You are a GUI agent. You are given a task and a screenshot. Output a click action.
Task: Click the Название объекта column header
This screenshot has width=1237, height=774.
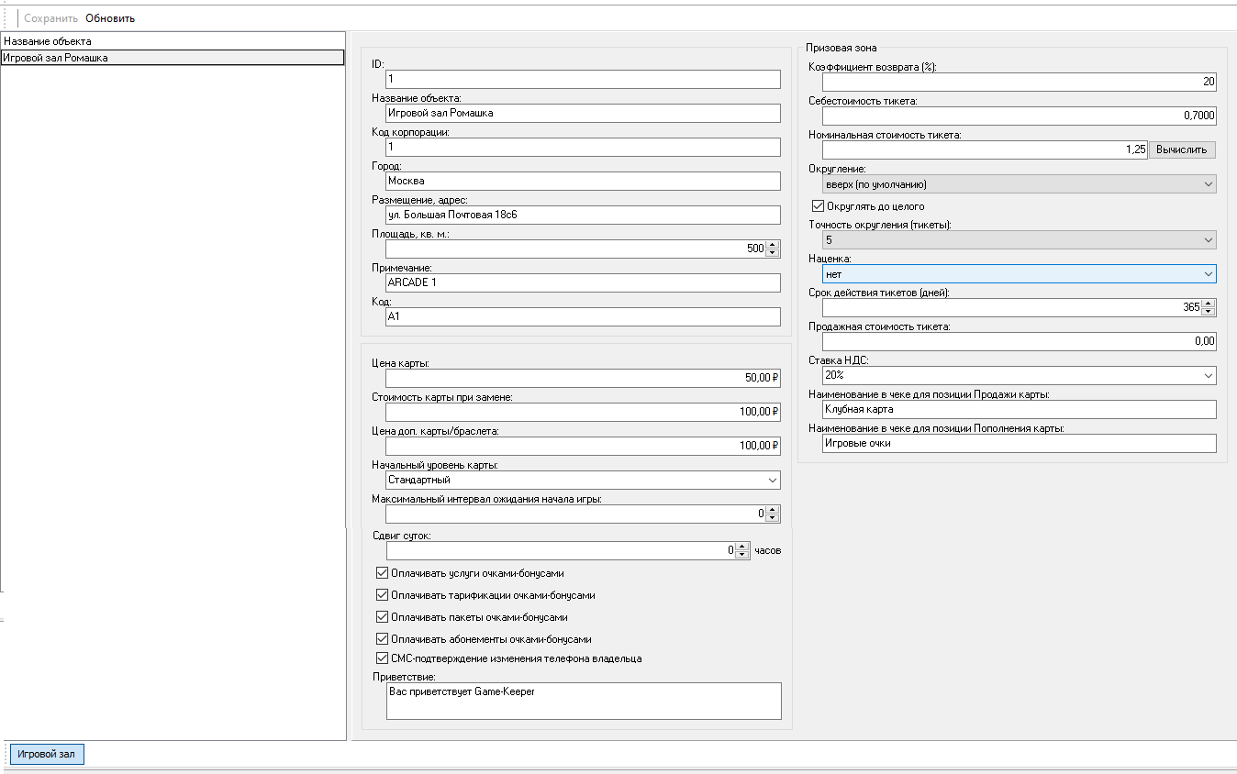173,41
